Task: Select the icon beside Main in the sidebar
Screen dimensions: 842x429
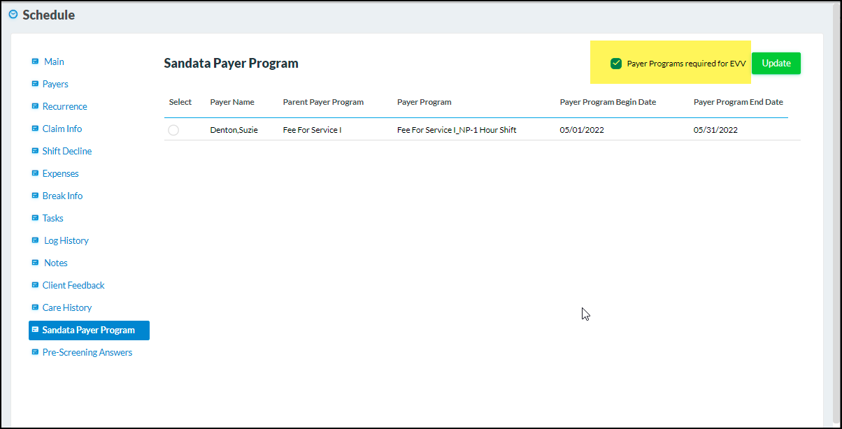Action: pos(35,61)
